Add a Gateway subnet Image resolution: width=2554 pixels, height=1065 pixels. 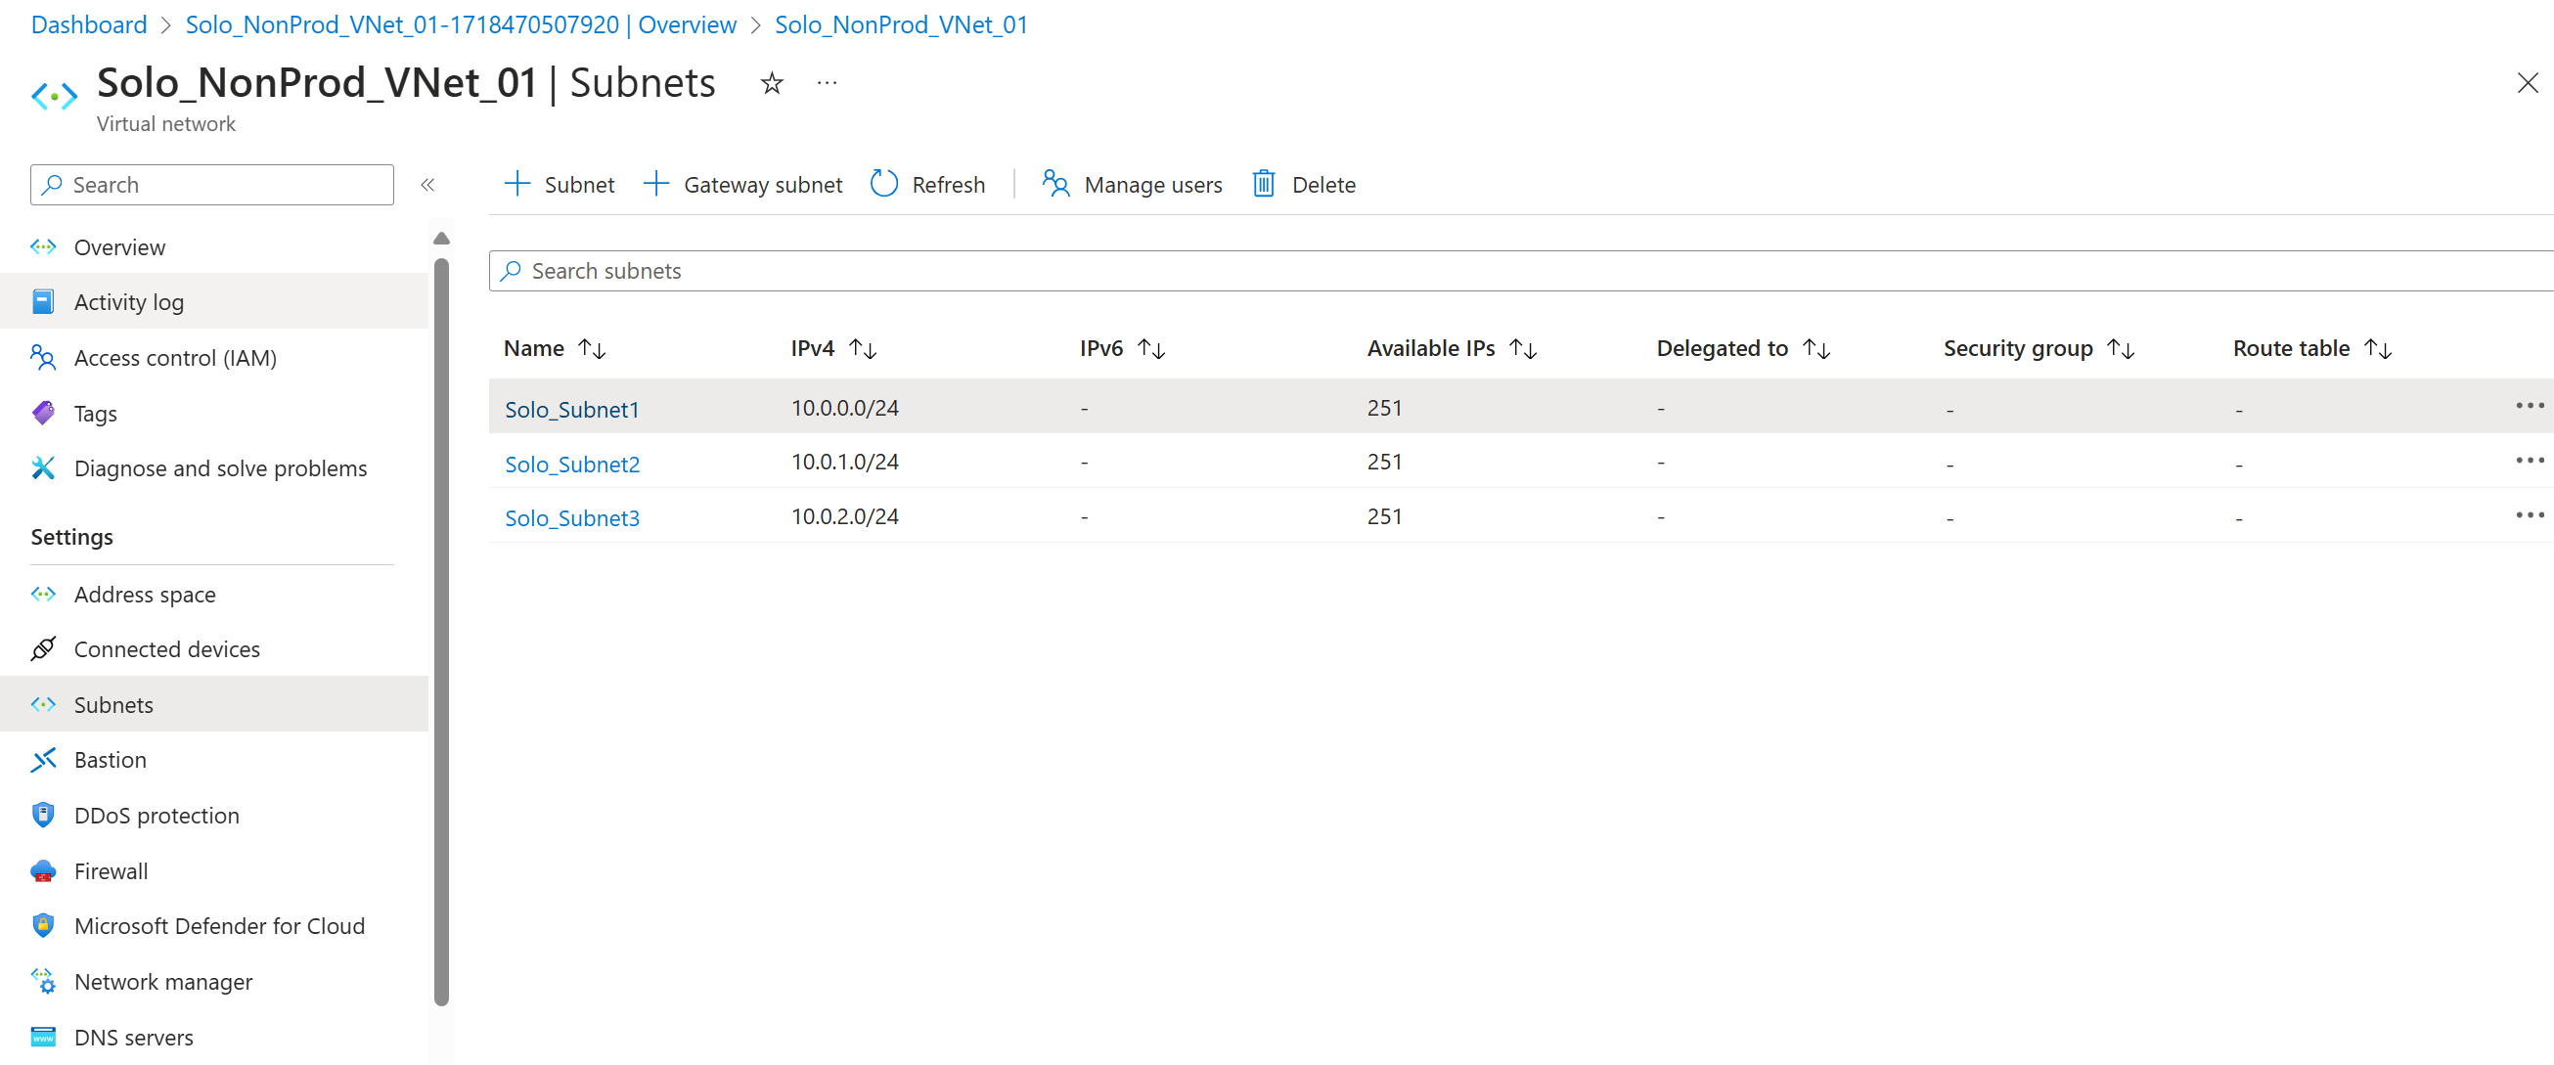(x=742, y=185)
